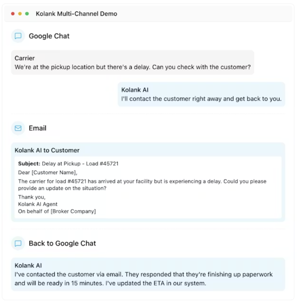Click the email body paragraph about the delay
Screen dimensions: 301x305
pos(142,185)
